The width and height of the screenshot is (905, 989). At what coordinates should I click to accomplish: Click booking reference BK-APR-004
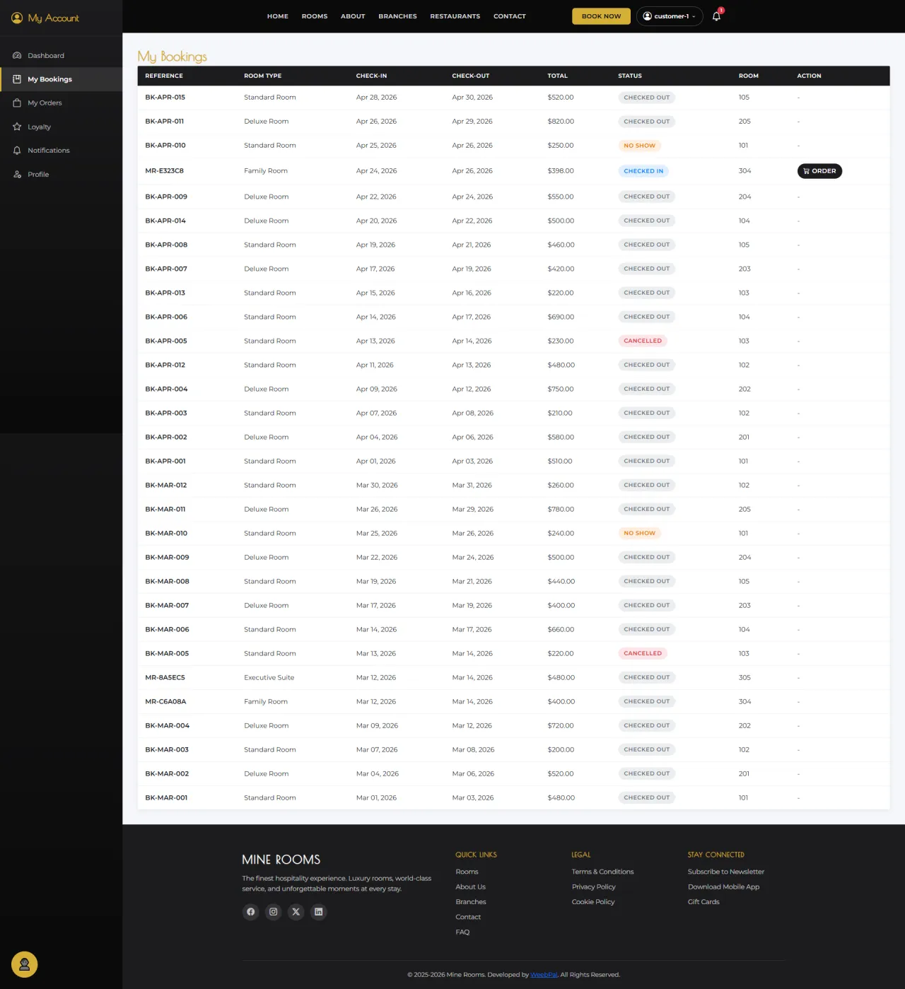point(166,389)
